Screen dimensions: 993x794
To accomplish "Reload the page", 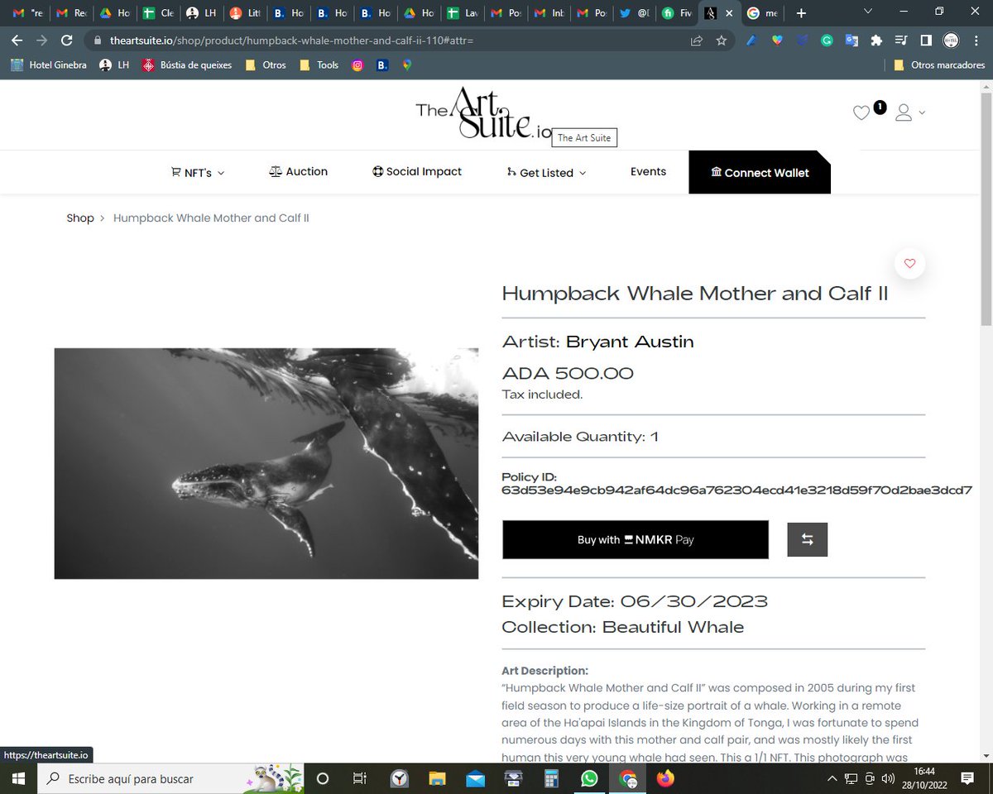I will tap(67, 41).
